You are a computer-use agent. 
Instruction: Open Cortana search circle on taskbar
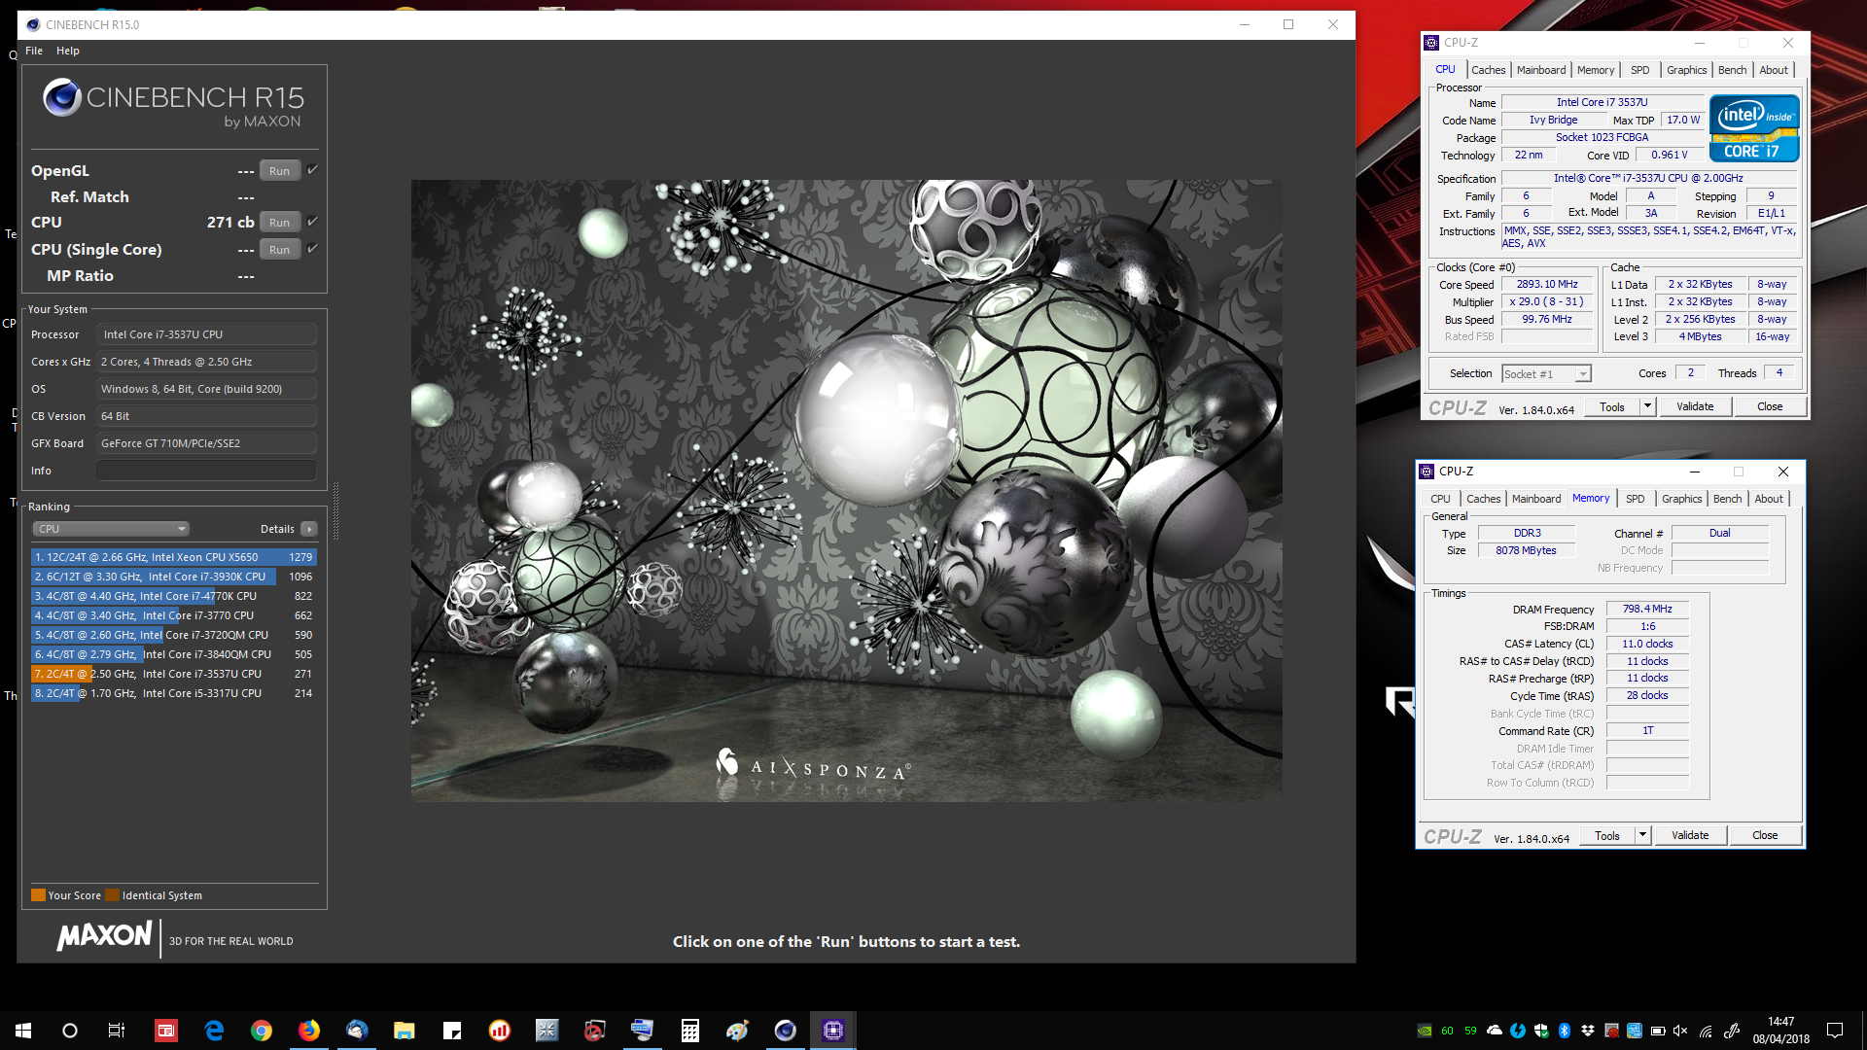pos(70,1031)
